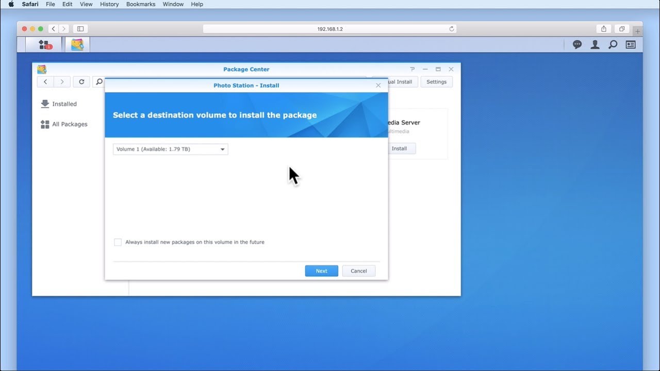The width and height of the screenshot is (660, 371).
Task: Open Package Center help question mark
Action: [x=412, y=69]
